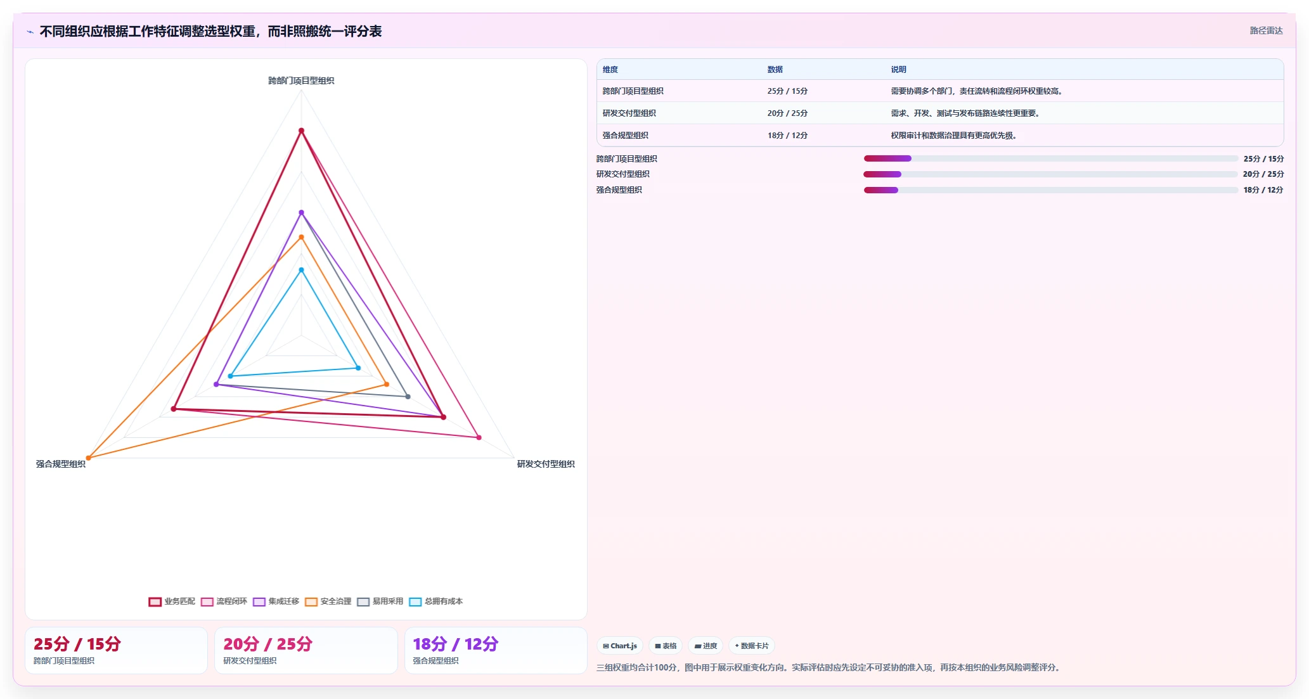Screen dimensions: 1309x699
Task: Click the 25分 / 15分 value beside the progress bar
Action: click(1263, 159)
